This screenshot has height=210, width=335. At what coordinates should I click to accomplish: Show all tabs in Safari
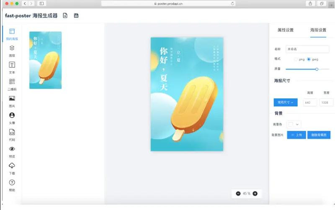coord(322,3)
